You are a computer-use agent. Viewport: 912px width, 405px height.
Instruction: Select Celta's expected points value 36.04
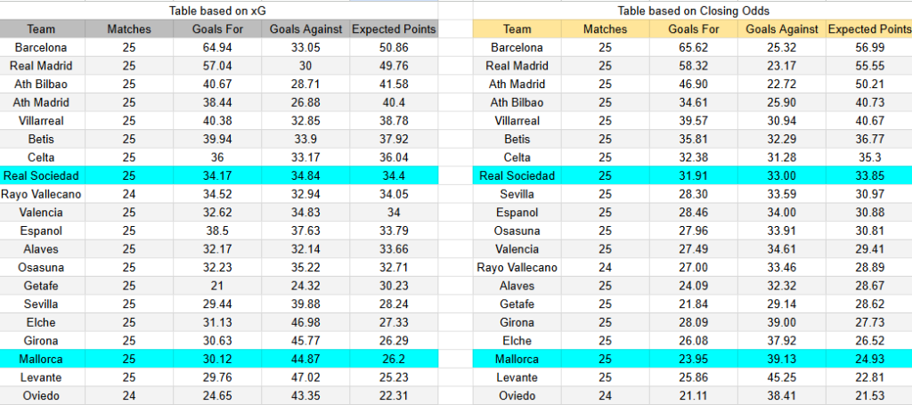point(394,158)
